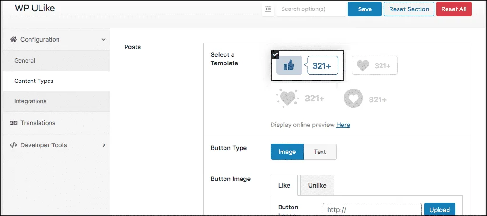
Task: Click the Translations language icon
Action: (13, 123)
